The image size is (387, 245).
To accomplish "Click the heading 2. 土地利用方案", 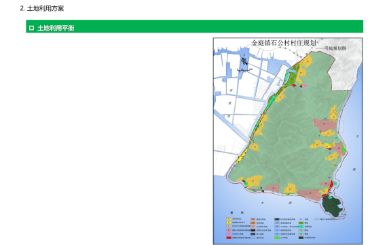I will coord(42,8).
